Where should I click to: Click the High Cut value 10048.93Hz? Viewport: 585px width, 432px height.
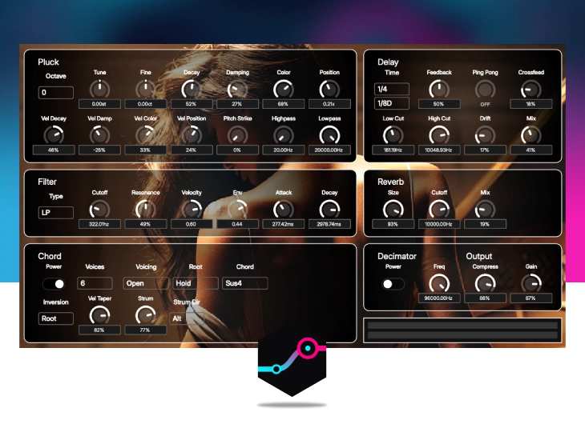tap(439, 150)
